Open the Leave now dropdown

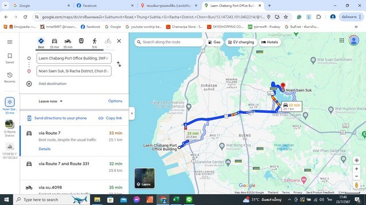click(50, 101)
